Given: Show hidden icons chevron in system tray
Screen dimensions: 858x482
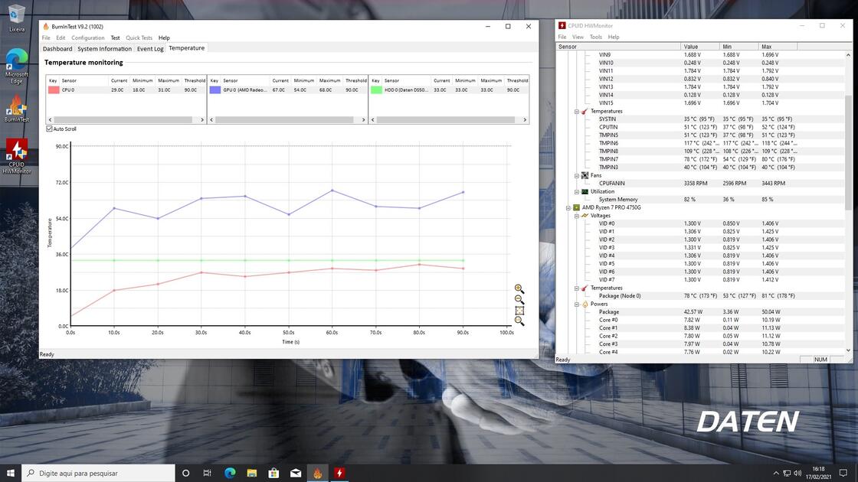Looking at the screenshot, I should point(775,474).
